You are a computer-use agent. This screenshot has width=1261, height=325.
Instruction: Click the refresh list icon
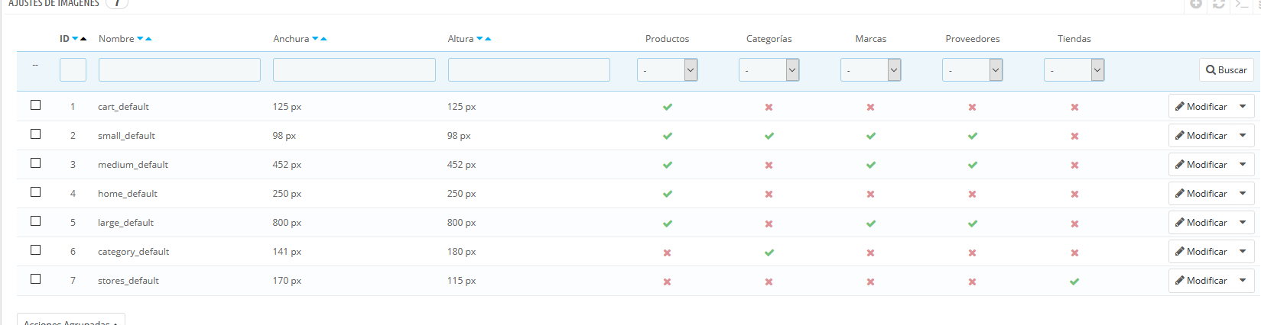(x=1219, y=4)
